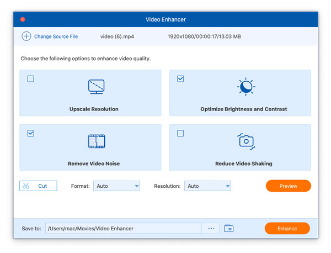Screen dimensions: 331x253
Task: Click the Reduce Video Shaking camera icon
Action: click(246, 141)
